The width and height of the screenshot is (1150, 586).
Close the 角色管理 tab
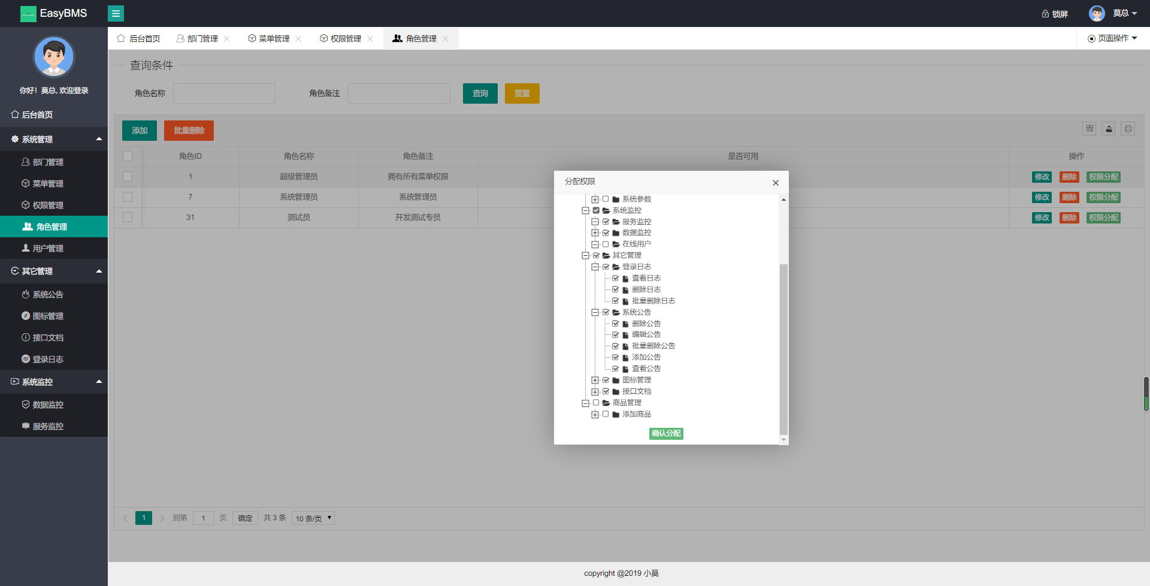coord(445,38)
